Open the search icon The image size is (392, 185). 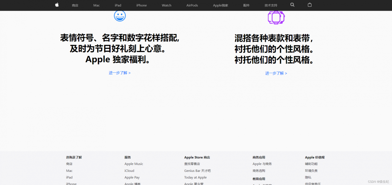pos(292,5)
